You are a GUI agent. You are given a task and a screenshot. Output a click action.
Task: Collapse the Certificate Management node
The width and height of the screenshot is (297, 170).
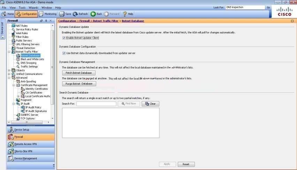coord(14,85)
